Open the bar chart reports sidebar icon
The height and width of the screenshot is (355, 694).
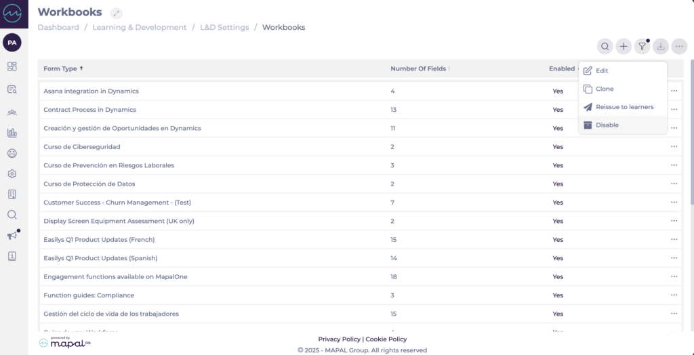click(12, 133)
